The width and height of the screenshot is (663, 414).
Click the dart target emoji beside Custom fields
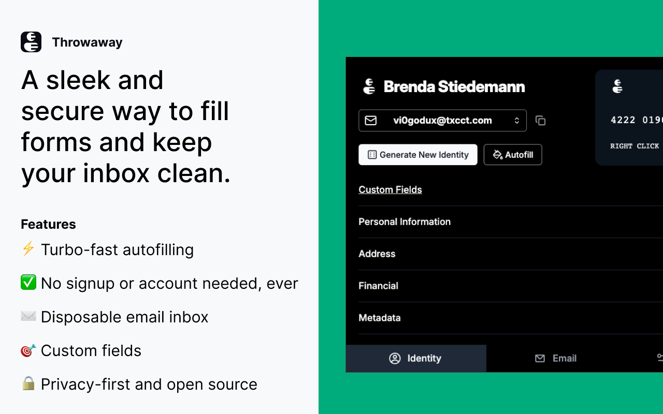(28, 350)
